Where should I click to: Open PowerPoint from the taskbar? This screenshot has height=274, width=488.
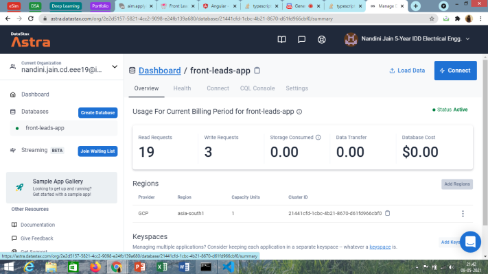tap(140, 267)
